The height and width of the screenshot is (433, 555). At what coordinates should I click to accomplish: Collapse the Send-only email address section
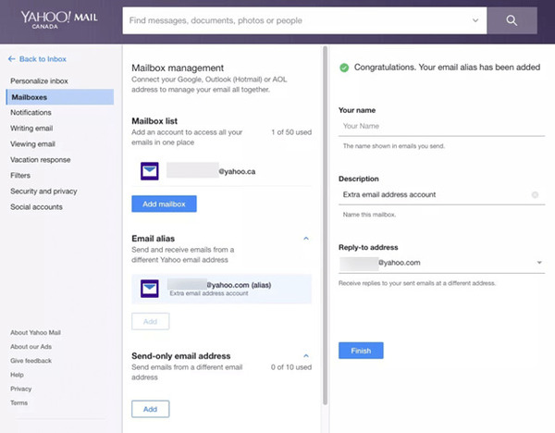[306, 355]
